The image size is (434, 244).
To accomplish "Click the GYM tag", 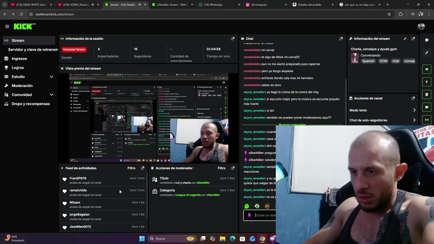I will point(383,61).
